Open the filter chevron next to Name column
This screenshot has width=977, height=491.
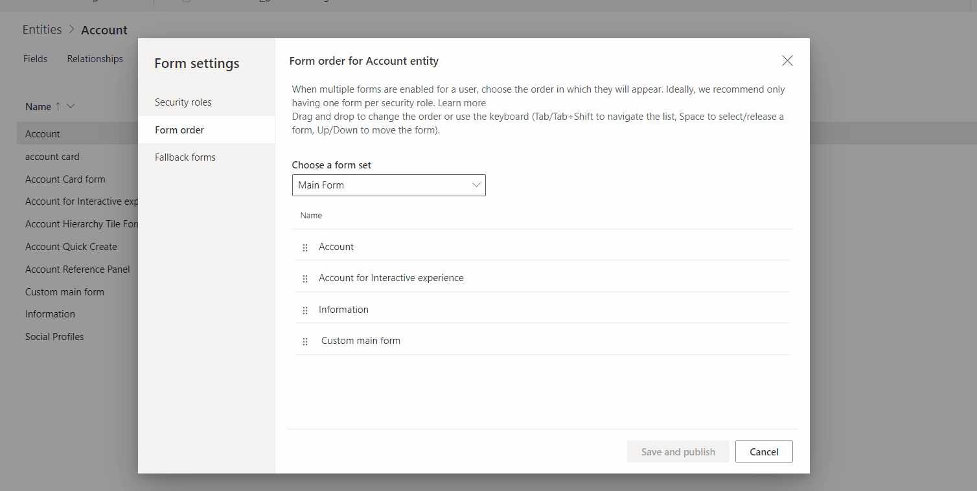point(70,106)
